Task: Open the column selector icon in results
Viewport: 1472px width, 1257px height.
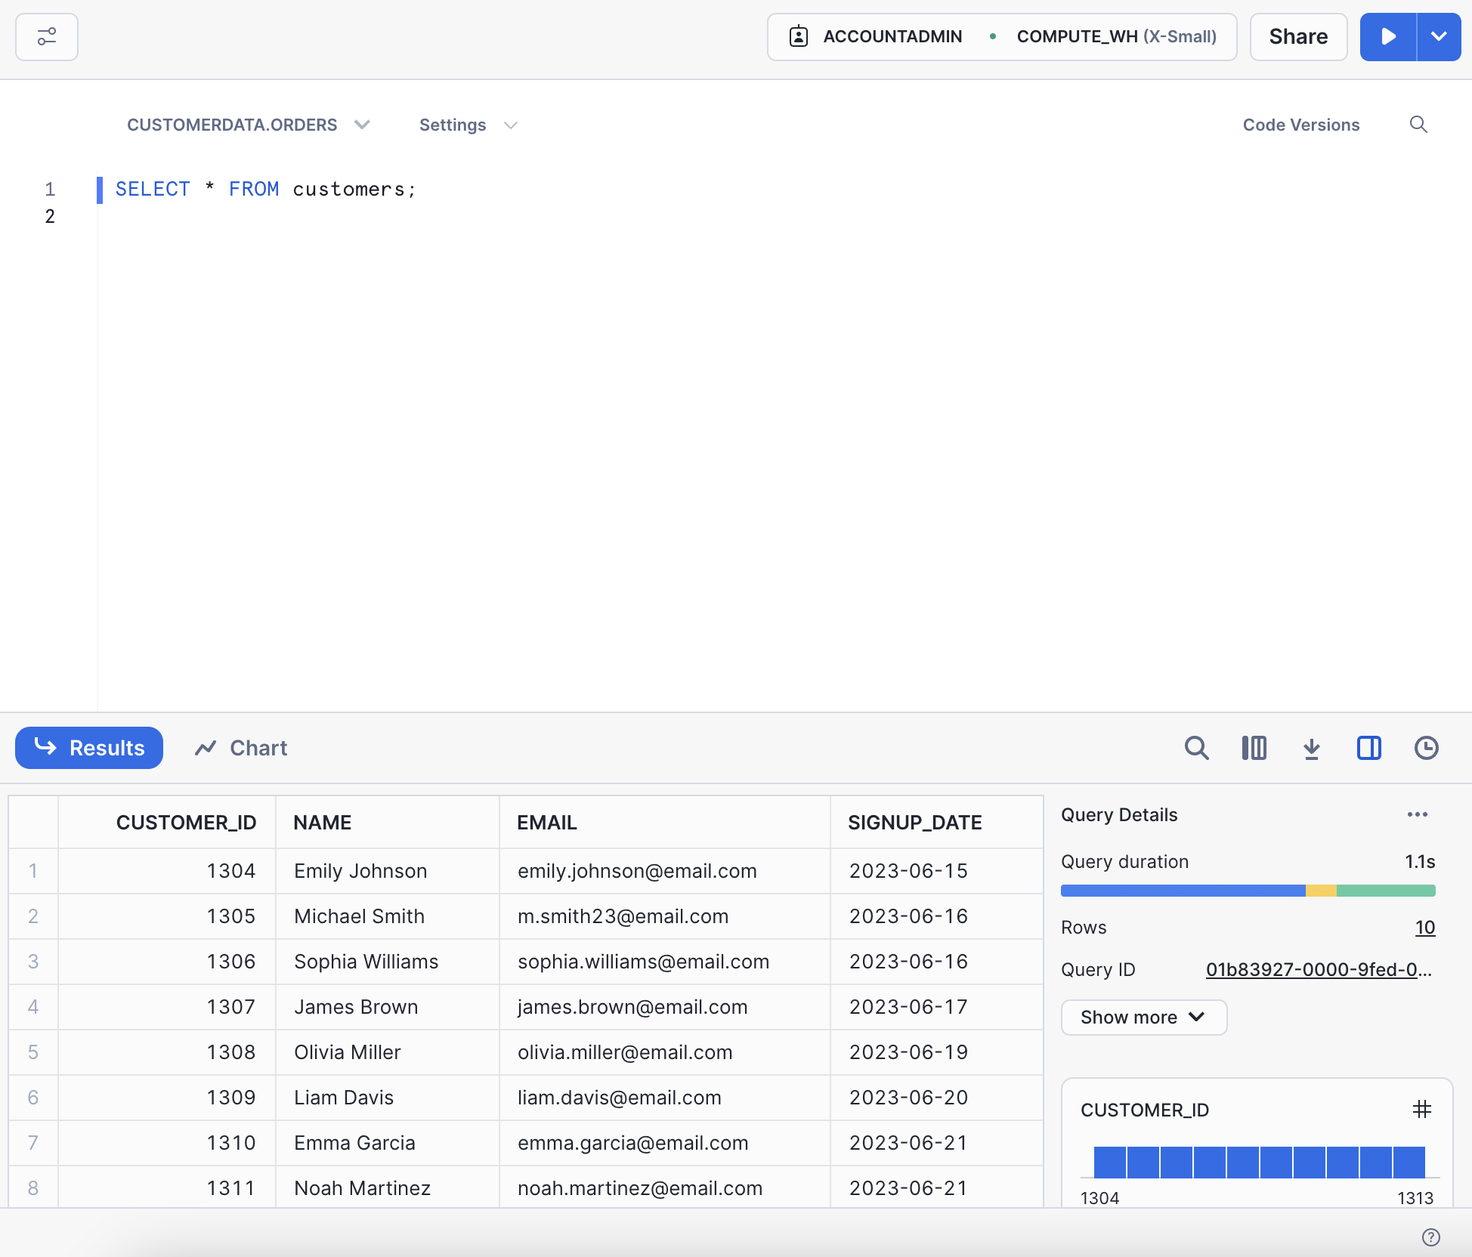Action: [1254, 748]
